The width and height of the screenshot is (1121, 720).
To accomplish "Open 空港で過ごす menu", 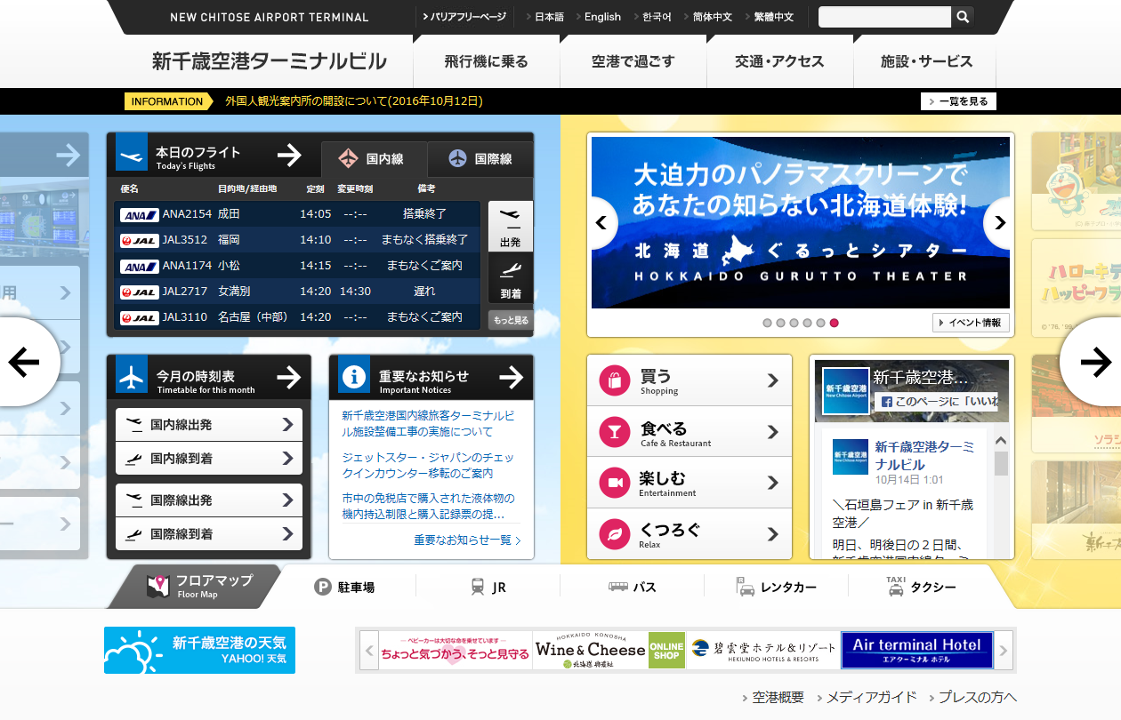I will click(x=633, y=61).
